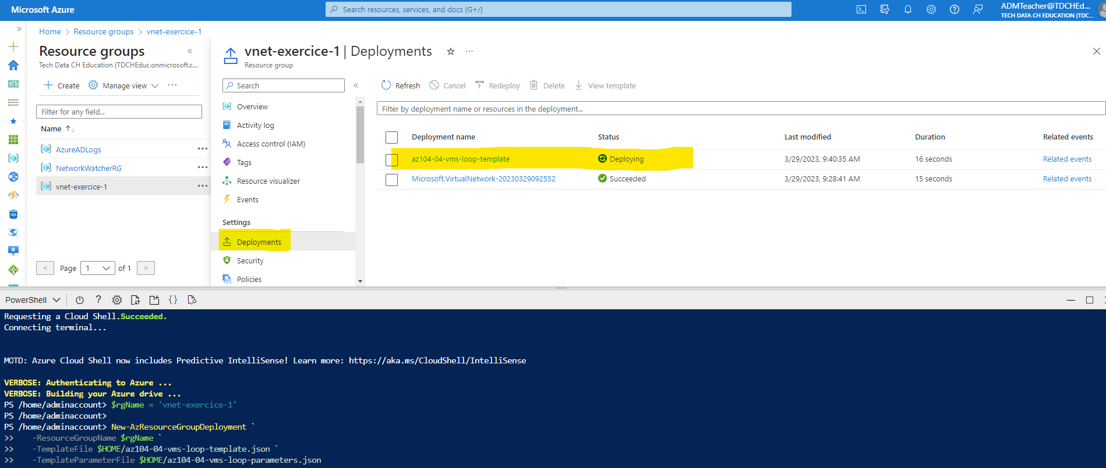Screen dimensions: 1106x468
Task: Open more options beside the blade title
Action: tap(469, 51)
